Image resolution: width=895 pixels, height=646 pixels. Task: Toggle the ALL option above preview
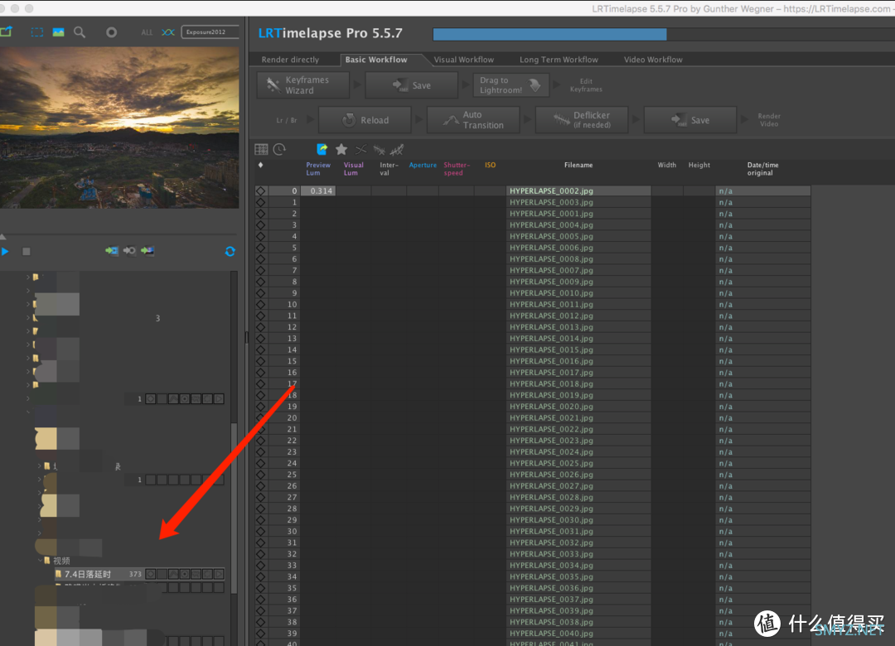click(x=147, y=32)
